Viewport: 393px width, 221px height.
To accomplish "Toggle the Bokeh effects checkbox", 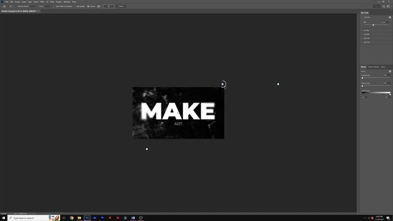I will click(390, 71).
